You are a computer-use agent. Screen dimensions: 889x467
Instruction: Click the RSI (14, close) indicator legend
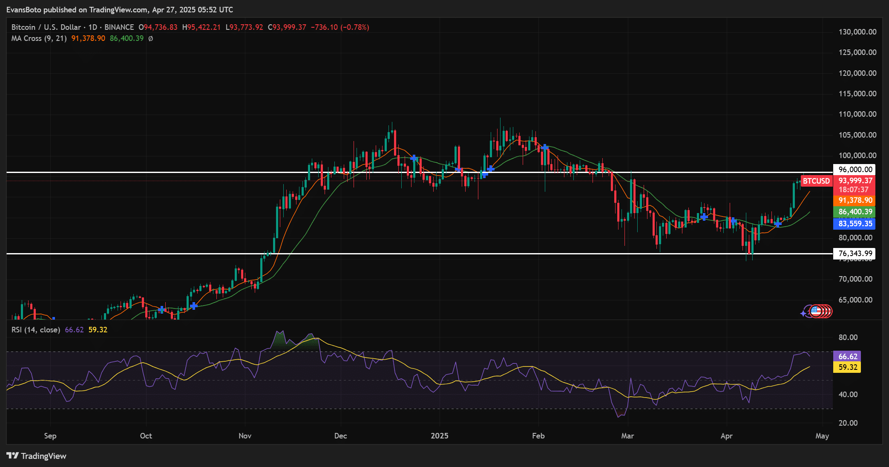pyautogui.click(x=36, y=330)
